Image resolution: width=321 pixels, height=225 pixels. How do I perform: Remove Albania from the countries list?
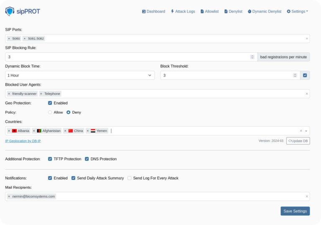point(9,131)
